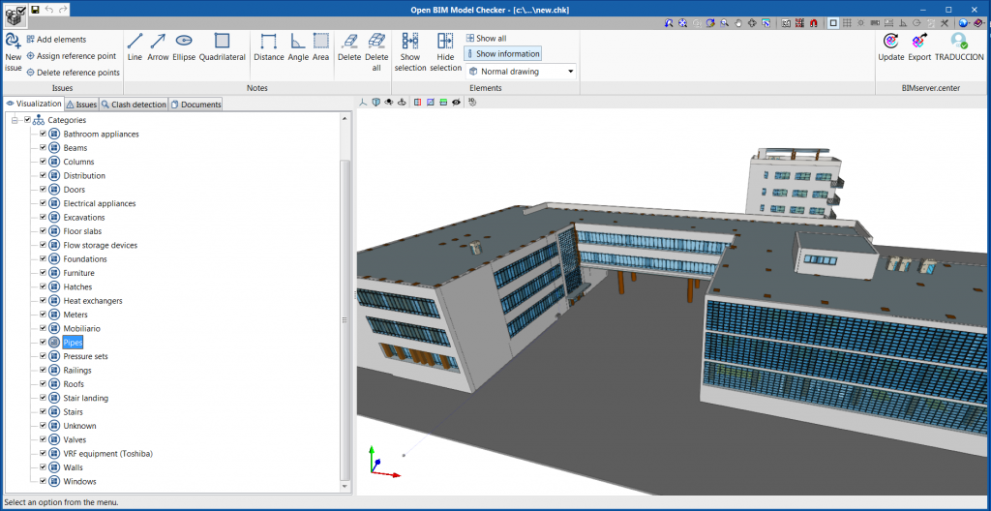Click the New issue icon
The width and height of the screenshot is (991, 511).
pyautogui.click(x=13, y=41)
